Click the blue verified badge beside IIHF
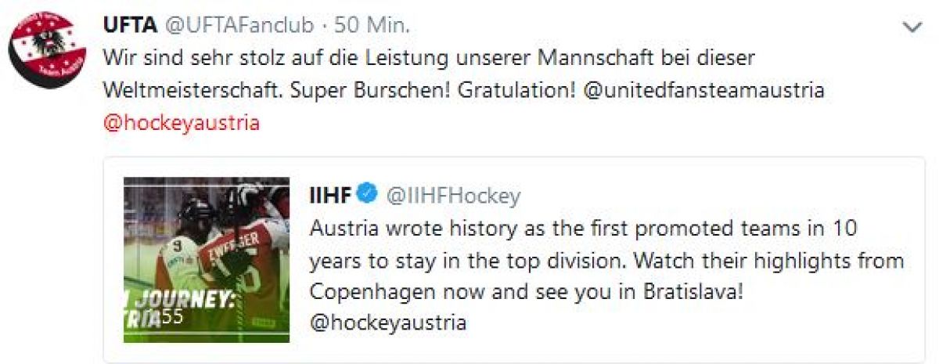The height and width of the screenshot is (364, 939). (368, 195)
